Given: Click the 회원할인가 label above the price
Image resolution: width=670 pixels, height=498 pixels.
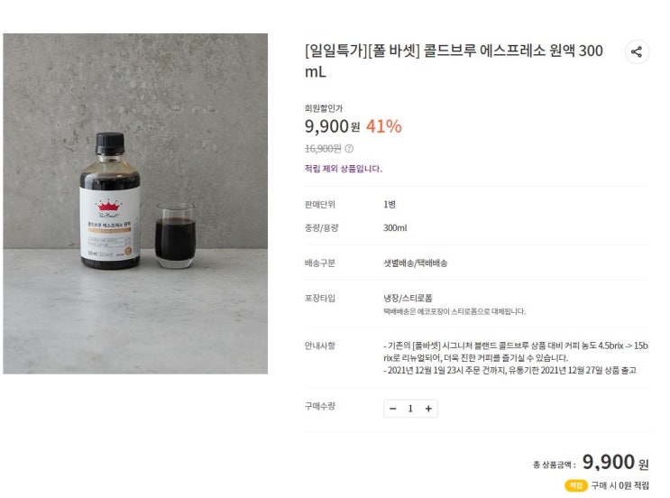Looking at the screenshot, I should click(x=324, y=108).
